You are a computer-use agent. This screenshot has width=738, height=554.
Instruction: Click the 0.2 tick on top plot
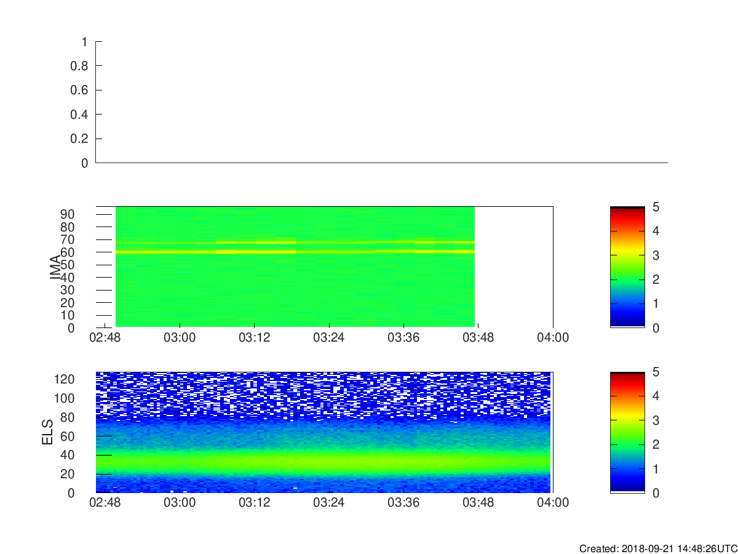(79, 139)
